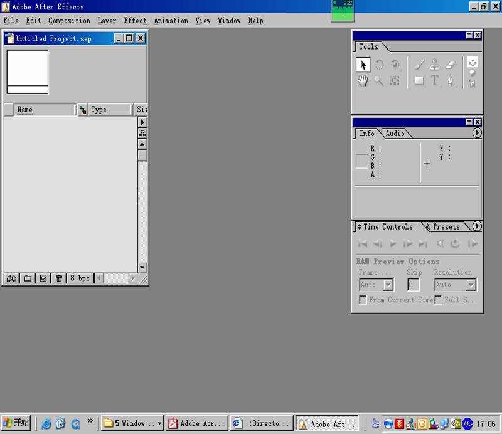502x434 pixels.
Task: Sort by the Name column header
Action: 44,110
